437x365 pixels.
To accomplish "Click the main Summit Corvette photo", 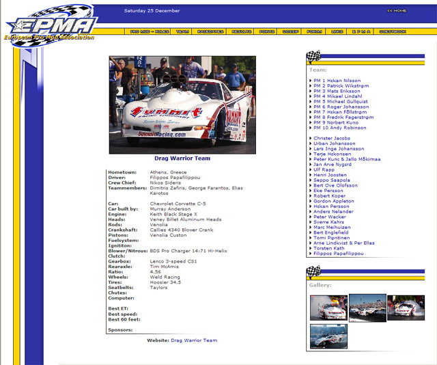I will [x=182, y=105].
